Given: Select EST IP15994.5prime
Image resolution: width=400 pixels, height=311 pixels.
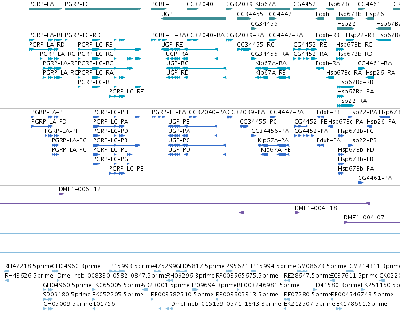Looking at the screenshot, I should (x=253, y=271).
